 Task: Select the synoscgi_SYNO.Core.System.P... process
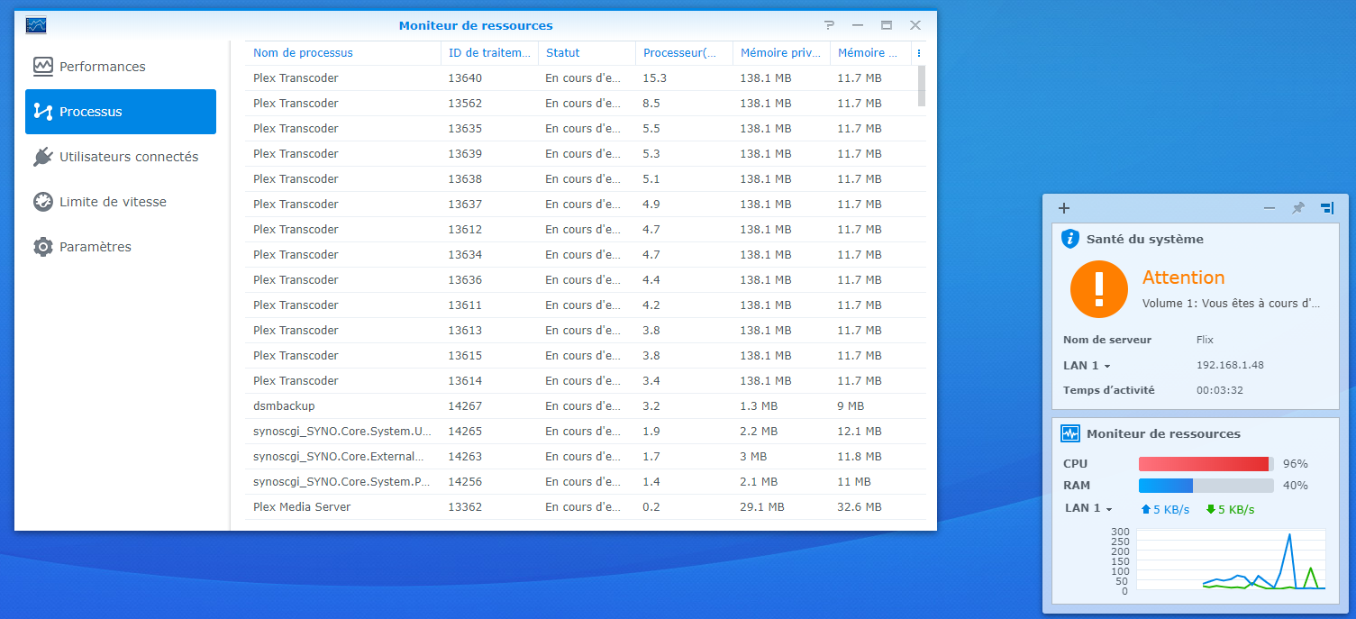[586, 482]
